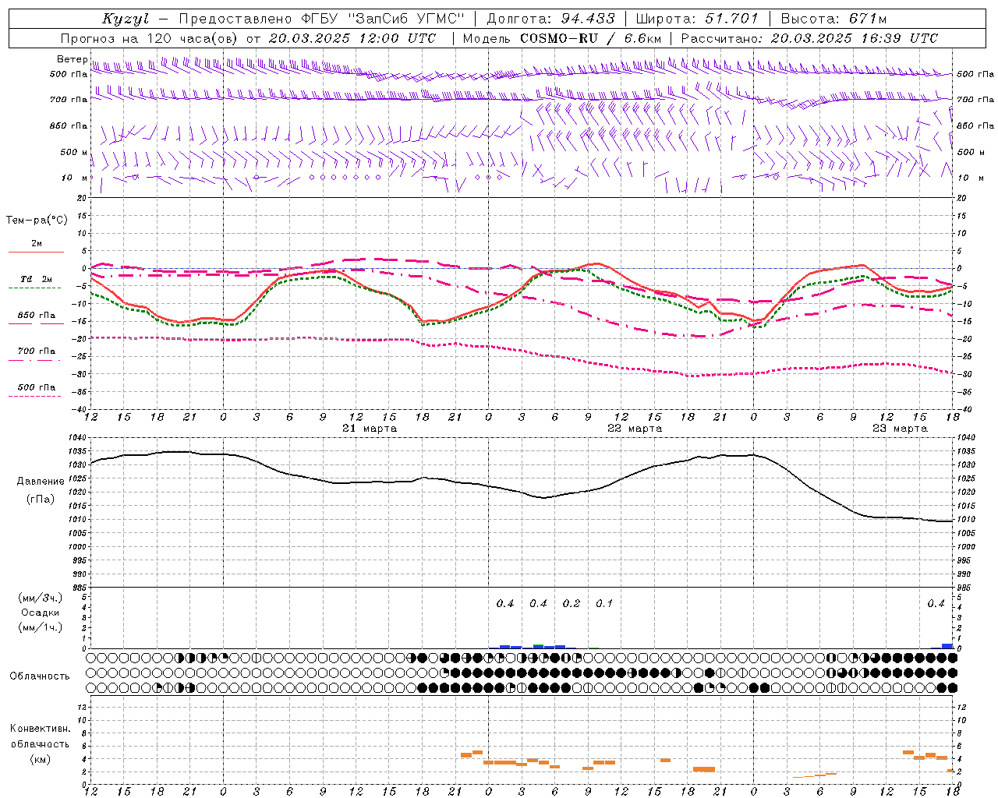Click the Kyzyl station title
The height and width of the screenshot is (798, 998).
[x=126, y=19]
